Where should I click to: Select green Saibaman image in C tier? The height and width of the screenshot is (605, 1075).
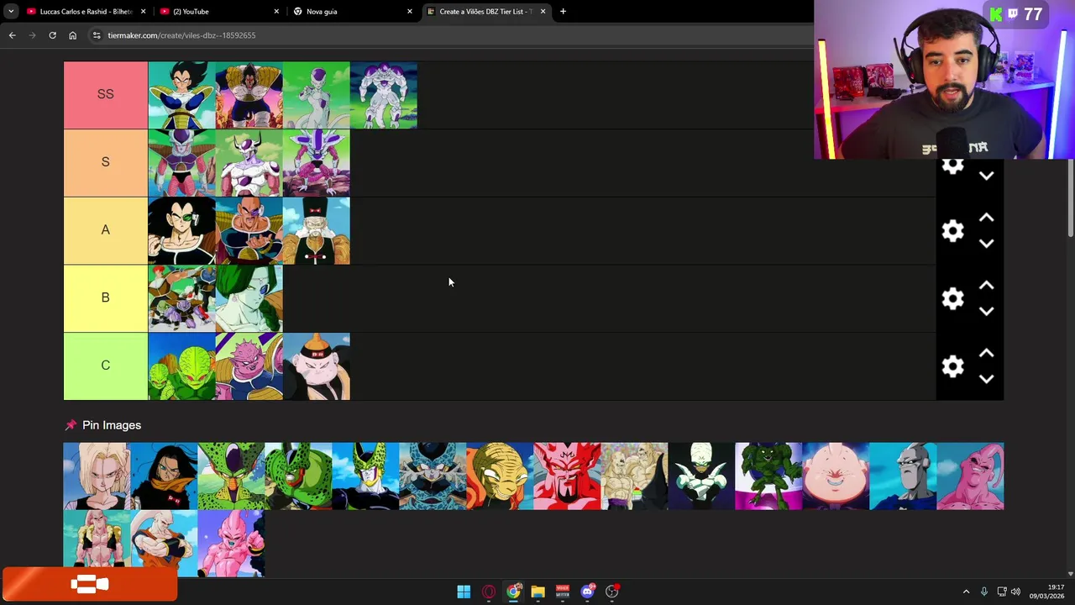[x=181, y=366]
